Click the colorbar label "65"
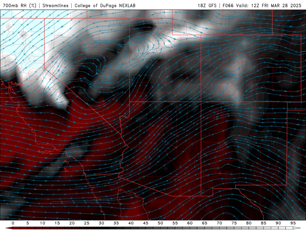 click(x=205, y=223)
